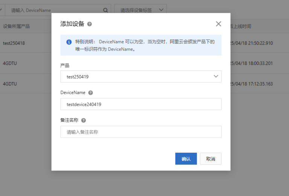This screenshot has width=289, height=196.
Task: Click the 产品 field label
Action: [x=65, y=65]
